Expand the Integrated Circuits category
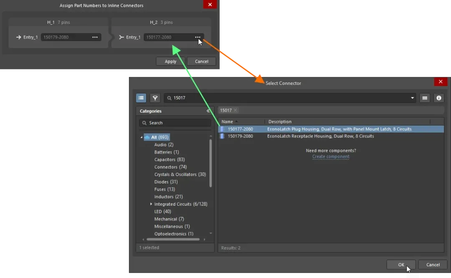This screenshot has height=278, width=451. pyautogui.click(x=151, y=204)
